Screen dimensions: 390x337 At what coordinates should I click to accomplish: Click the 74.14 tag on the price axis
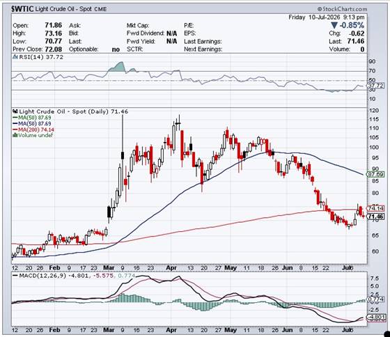pyautogui.click(x=376, y=208)
